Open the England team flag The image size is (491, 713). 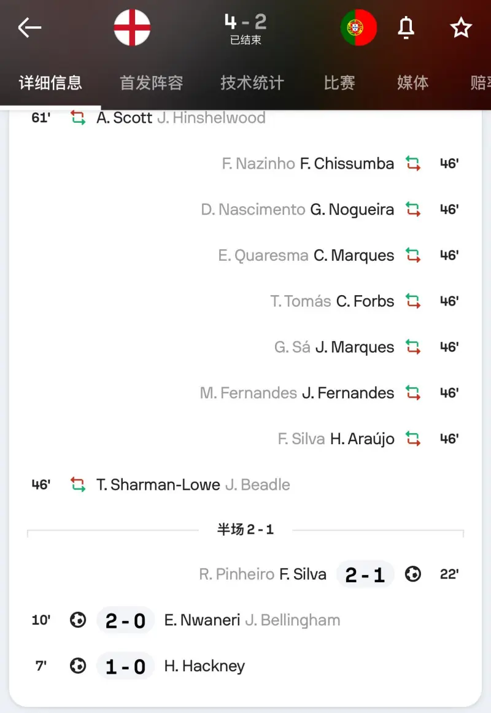coord(132,28)
